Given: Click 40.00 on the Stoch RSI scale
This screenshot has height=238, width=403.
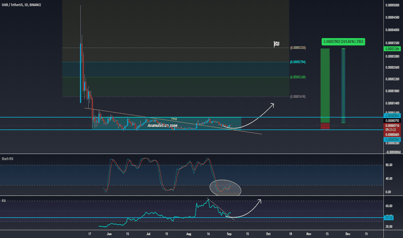Looking at the screenshot, I should pyautogui.click(x=389, y=179).
